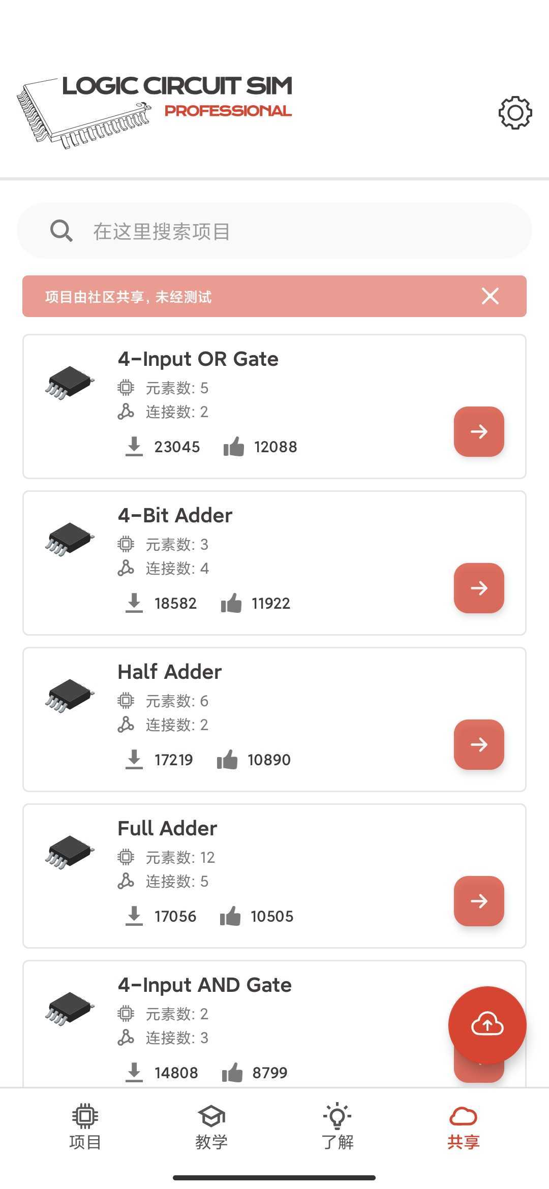Image resolution: width=549 pixels, height=1189 pixels.
Task: Select the 4-Input AND Gate title
Action: (204, 985)
